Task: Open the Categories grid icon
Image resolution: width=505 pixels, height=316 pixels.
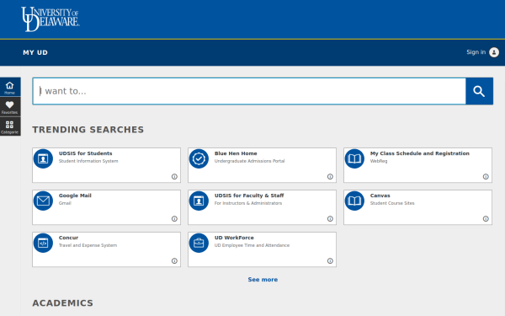Action: 9,126
